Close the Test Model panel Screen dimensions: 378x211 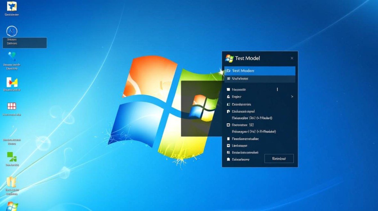(x=292, y=58)
